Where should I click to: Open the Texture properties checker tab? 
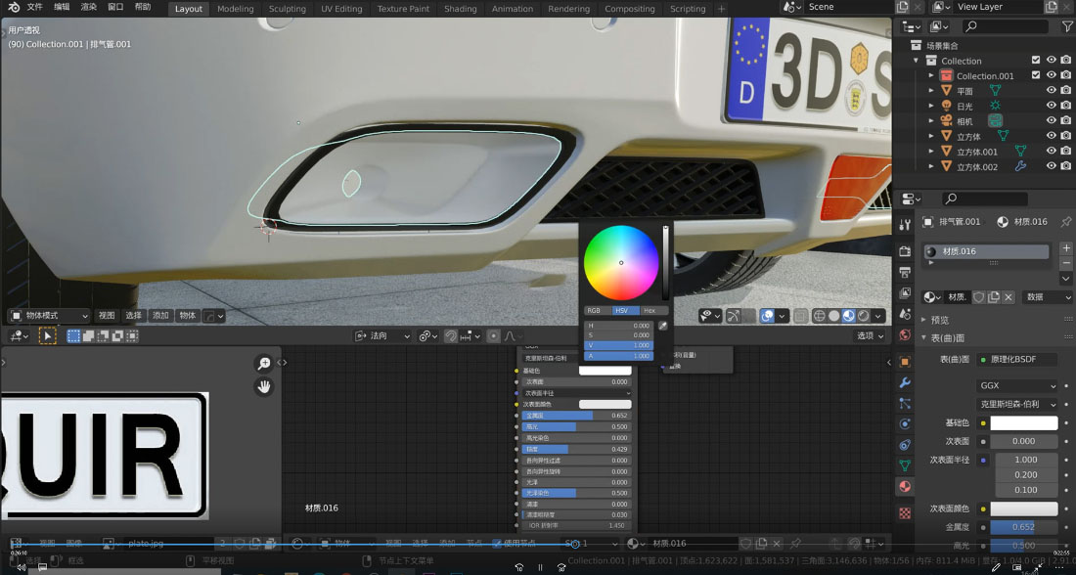click(905, 513)
